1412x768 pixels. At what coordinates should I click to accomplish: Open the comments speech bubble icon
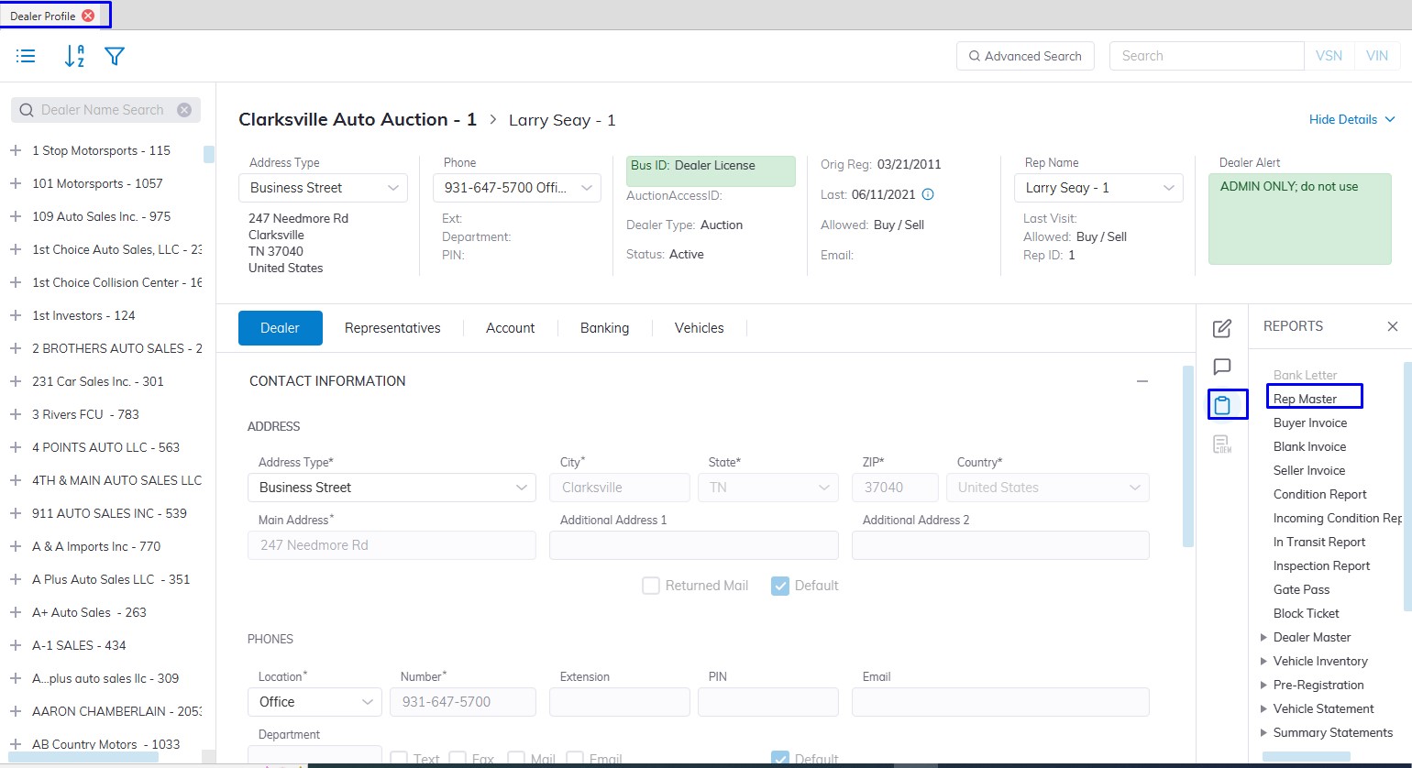1221,368
